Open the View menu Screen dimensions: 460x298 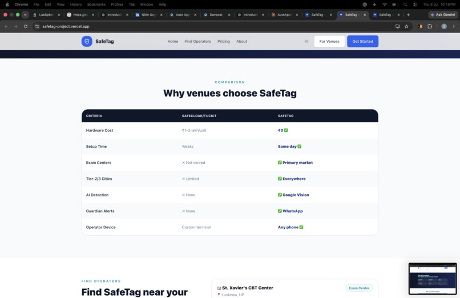click(x=60, y=5)
